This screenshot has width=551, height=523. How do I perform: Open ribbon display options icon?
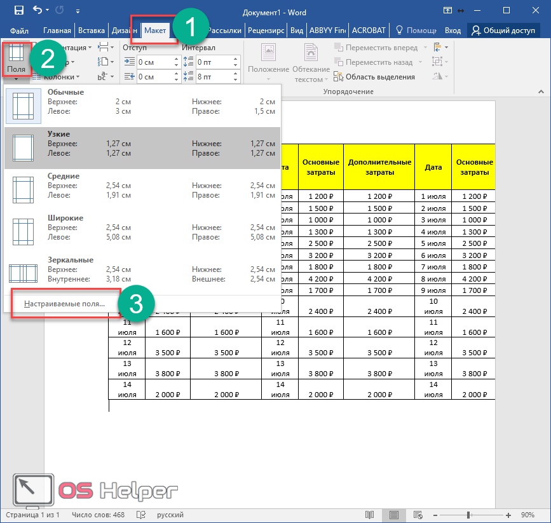tap(448, 11)
